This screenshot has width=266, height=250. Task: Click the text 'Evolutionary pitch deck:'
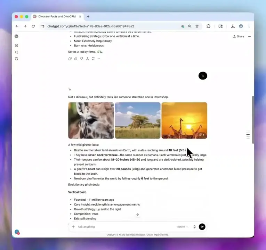(84, 185)
